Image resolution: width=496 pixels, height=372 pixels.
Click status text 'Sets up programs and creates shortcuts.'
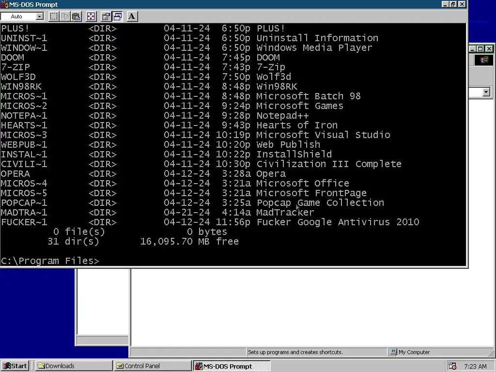pos(295,352)
